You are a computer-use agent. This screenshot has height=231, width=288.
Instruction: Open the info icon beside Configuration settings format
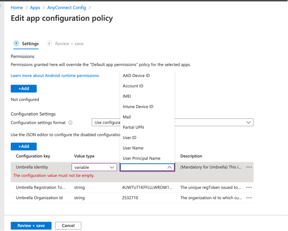pyautogui.click(x=70, y=123)
